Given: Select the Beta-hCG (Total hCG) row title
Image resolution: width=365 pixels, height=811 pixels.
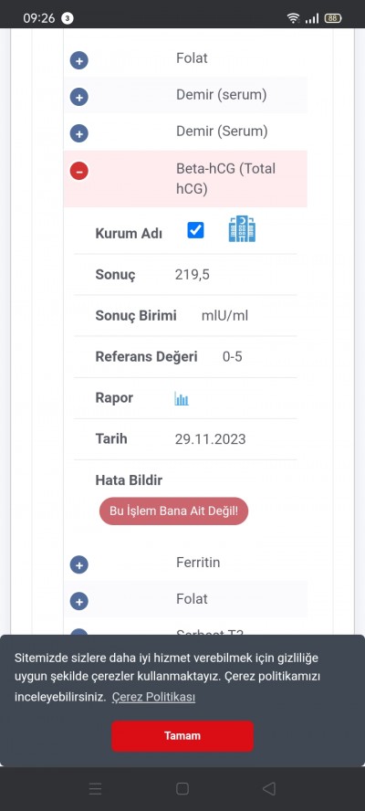Looking at the screenshot, I should pyautogui.click(x=226, y=179).
